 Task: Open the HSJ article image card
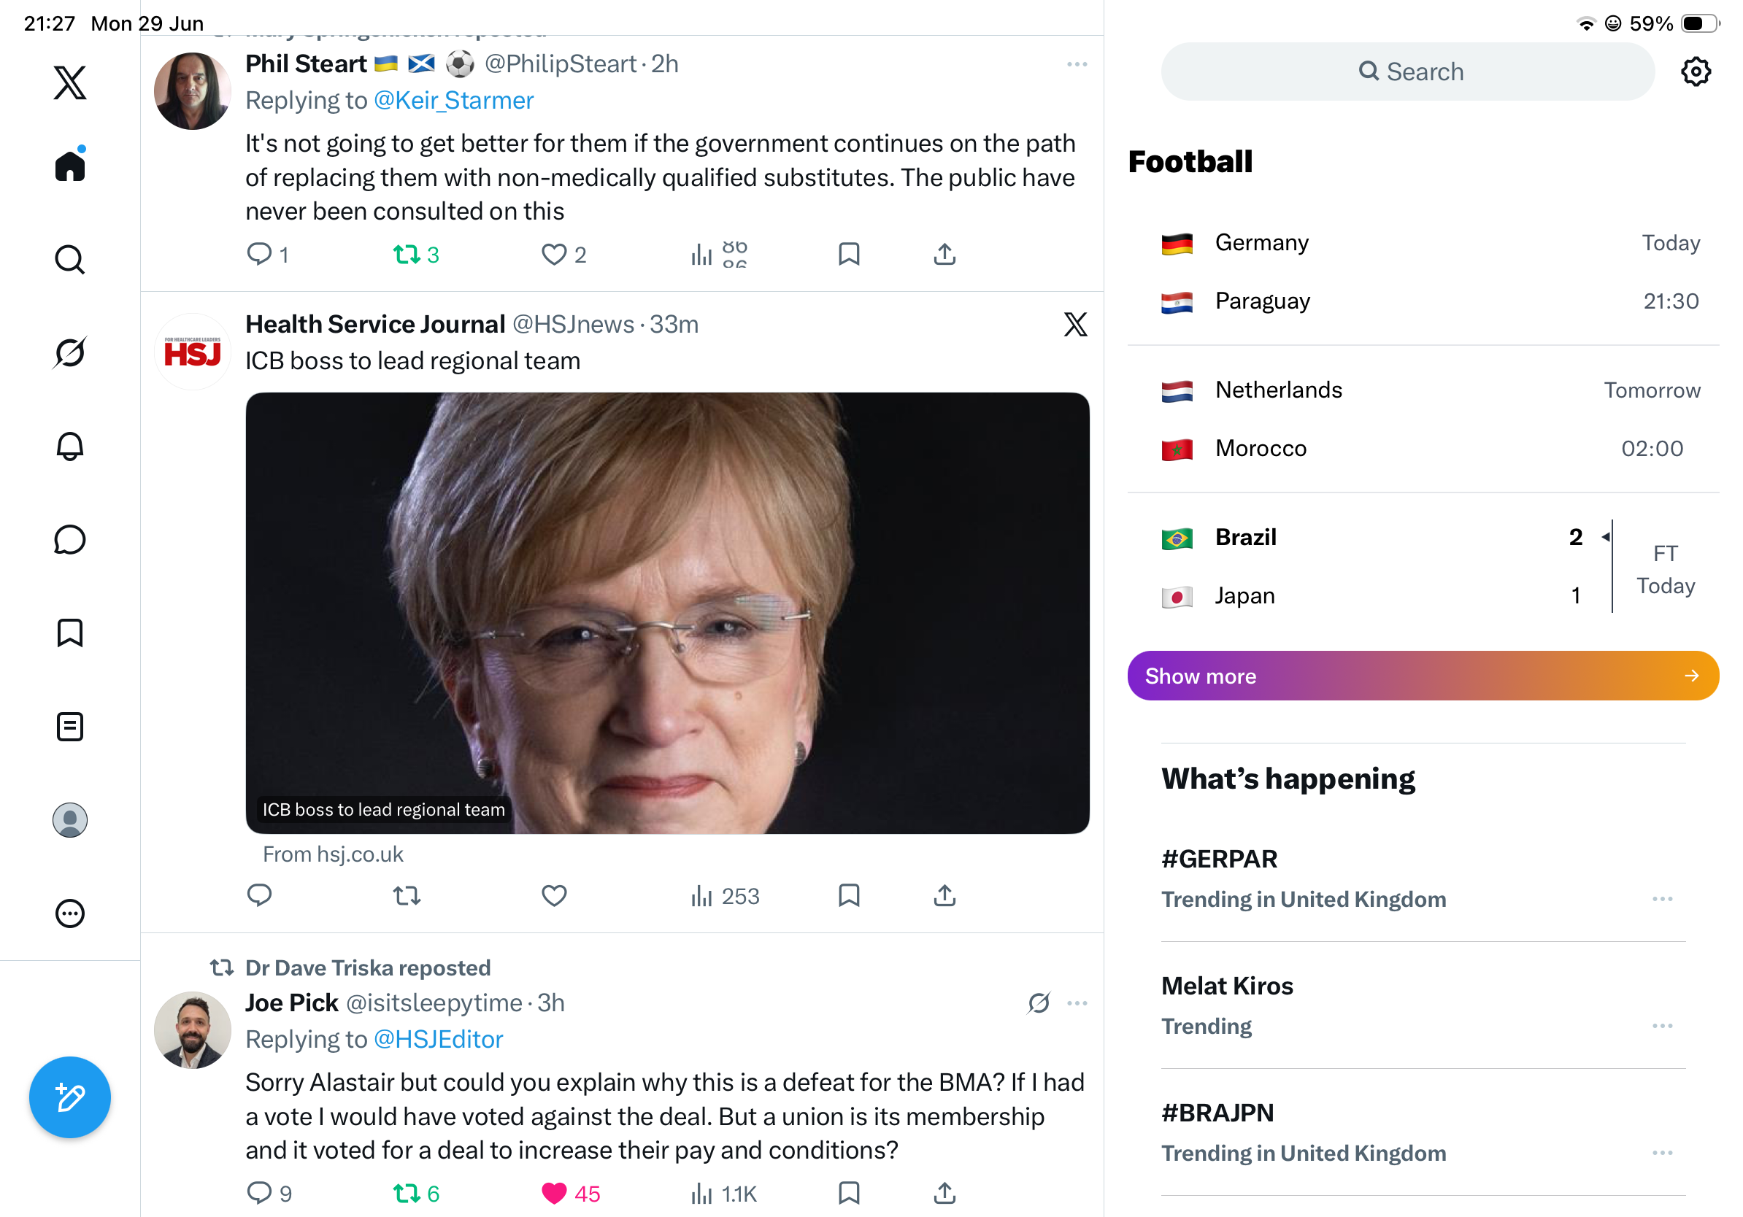pyautogui.click(x=667, y=613)
